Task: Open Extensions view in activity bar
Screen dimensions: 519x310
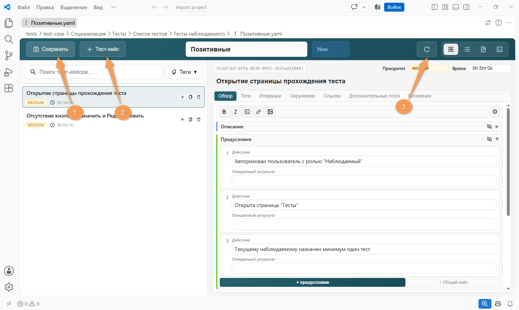Action: click(9, 88)
